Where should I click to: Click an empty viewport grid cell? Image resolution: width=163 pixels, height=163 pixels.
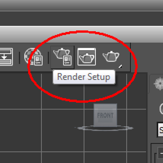(x=21, y=130)
